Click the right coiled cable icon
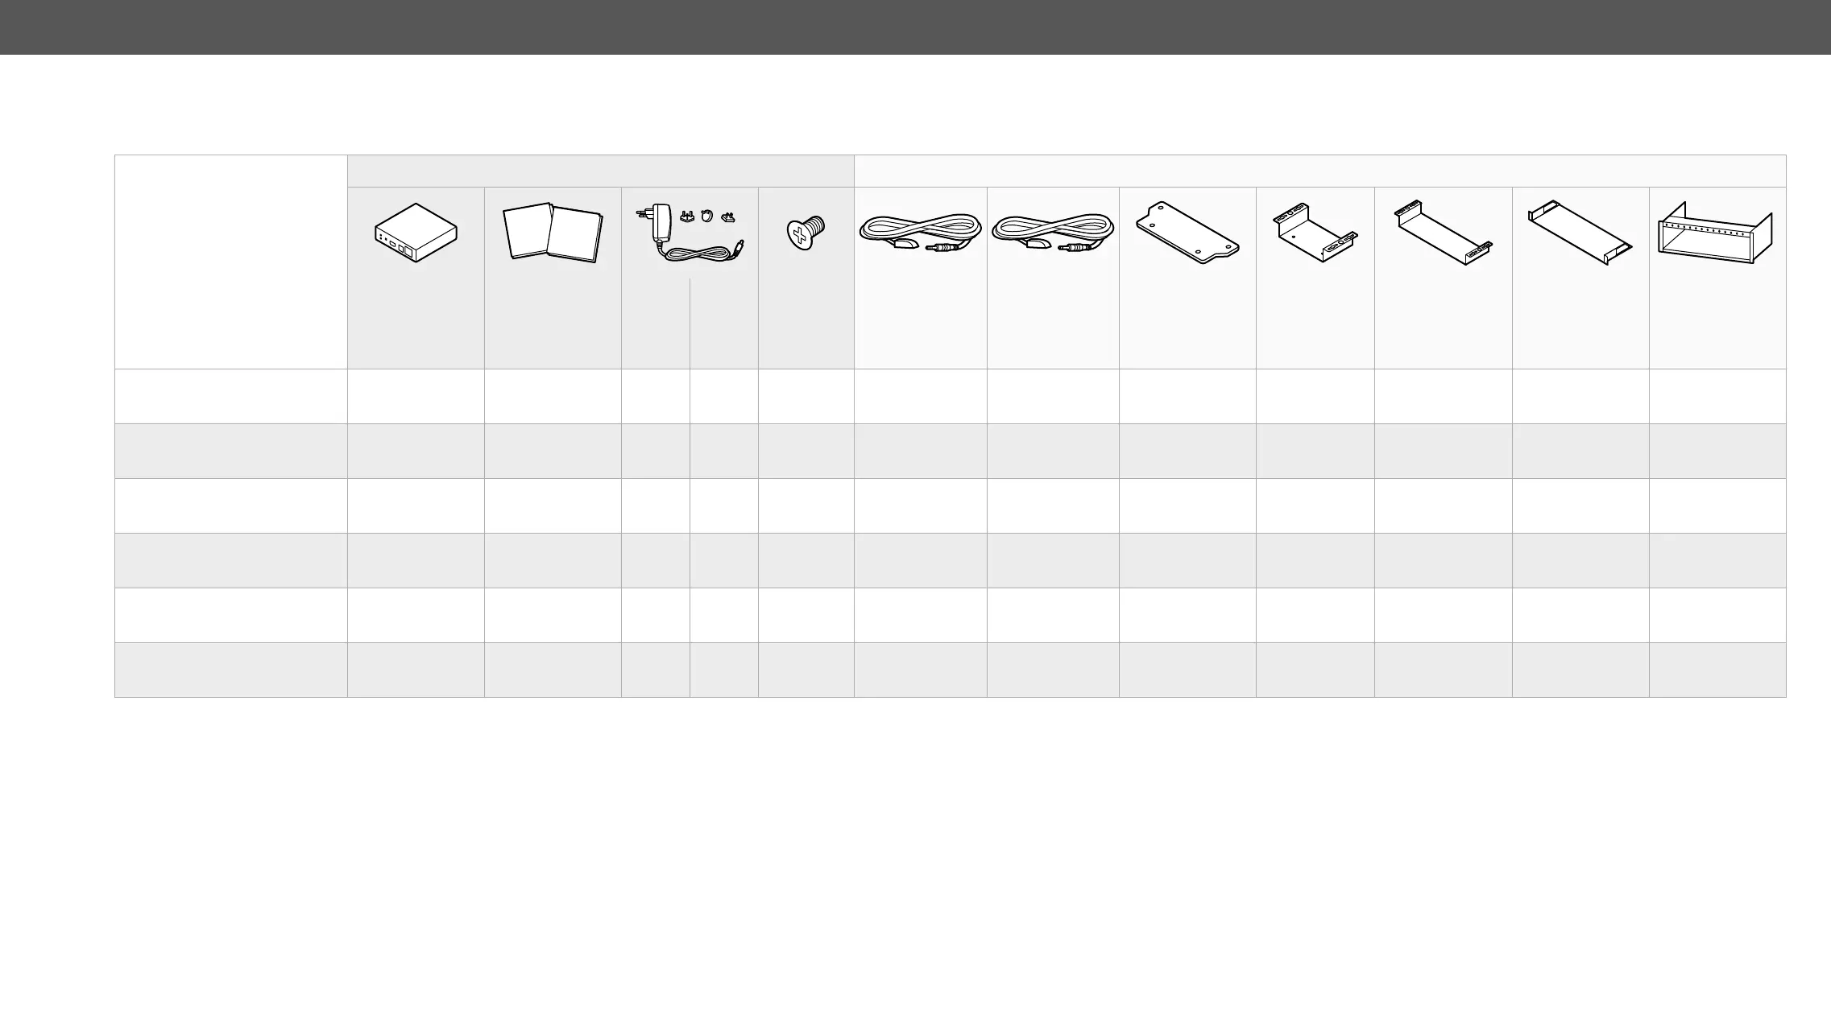 coord(1053,232)
